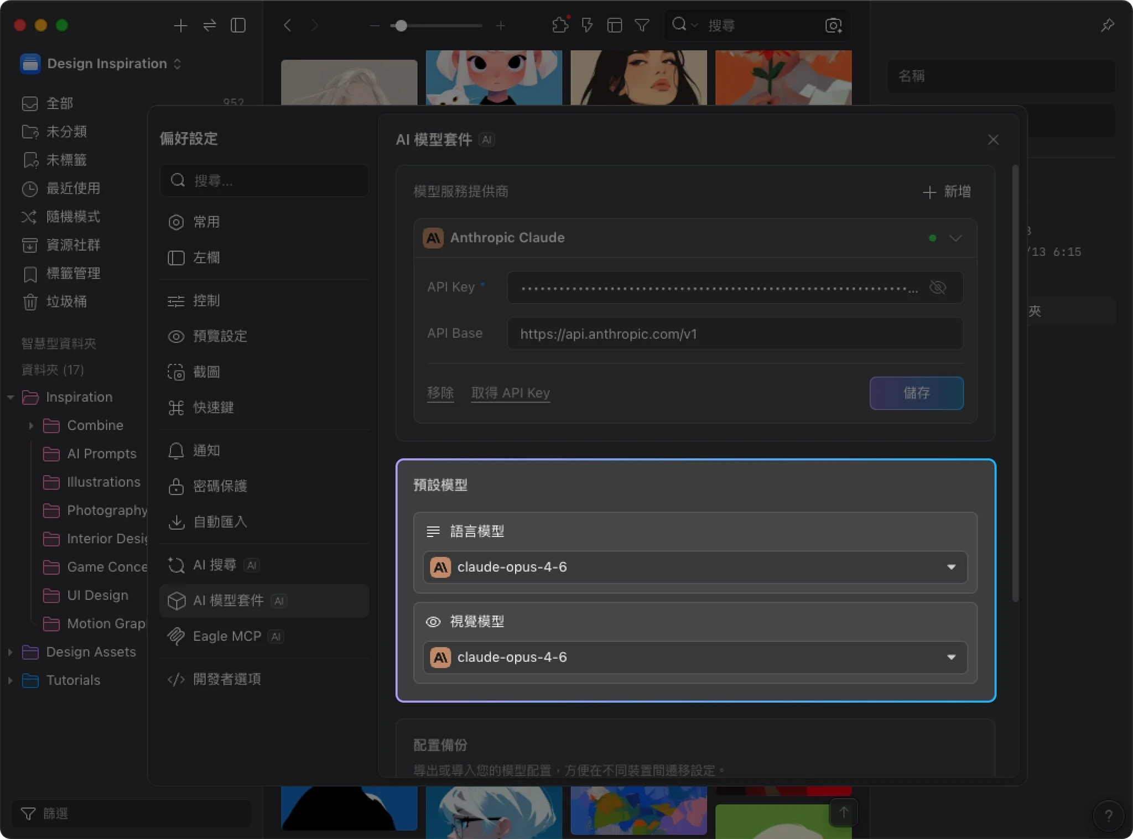Select 快速鍵 in preferences sidebar
1133x839 pixels.
[x=213, y=408]
